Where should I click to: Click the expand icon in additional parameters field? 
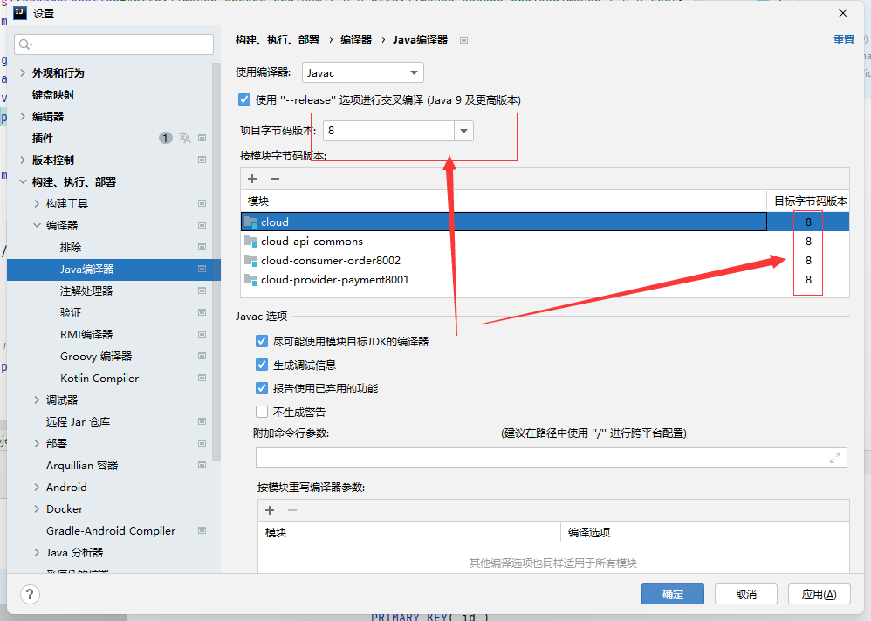[x=834, y=458]
